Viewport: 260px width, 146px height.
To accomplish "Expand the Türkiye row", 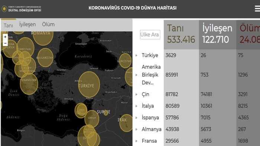I will pyautogui.click(x=136, y=55).
